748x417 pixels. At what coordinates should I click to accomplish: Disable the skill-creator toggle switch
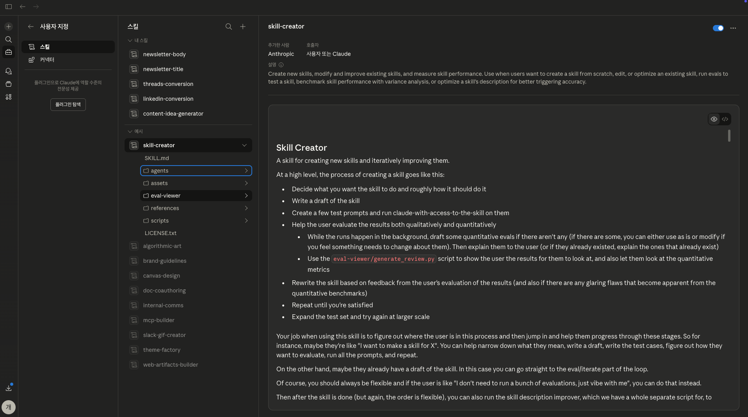click(x=718, y=28)
